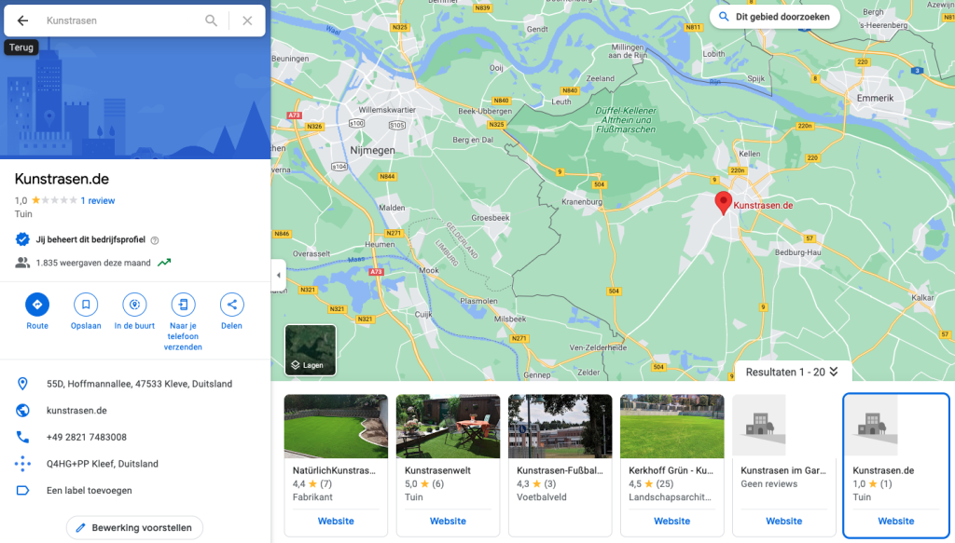Click the Delen share icon
The image size is (955, 543).
click(231, 305)
